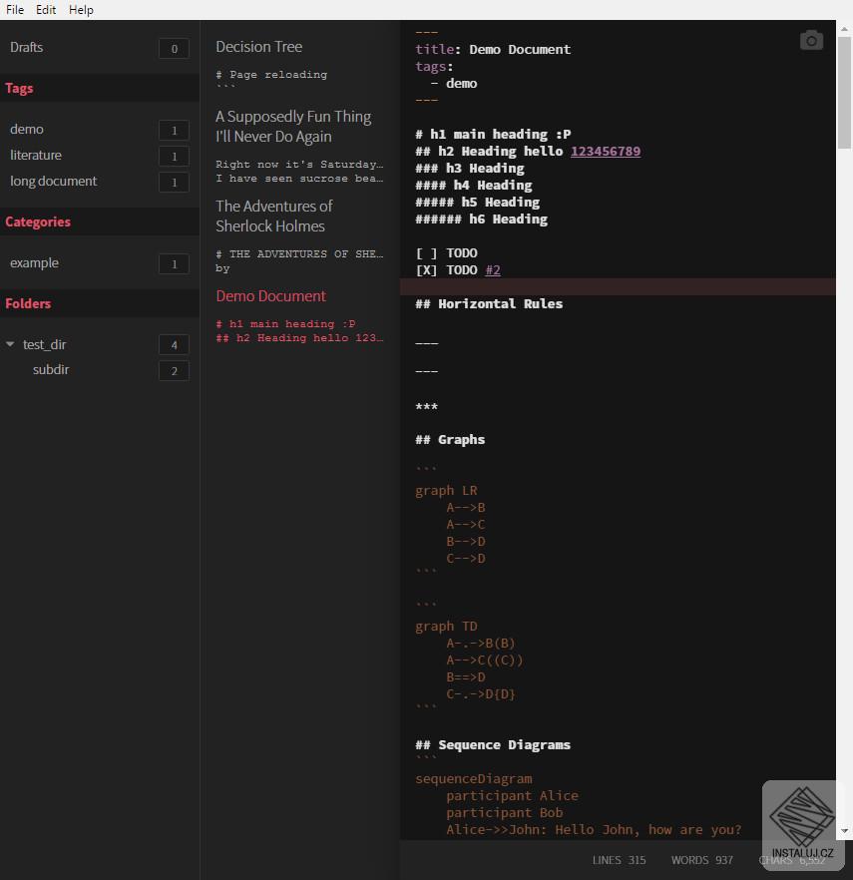
Task: Follow the 123456789 link in editor
Action: (606, 152)
